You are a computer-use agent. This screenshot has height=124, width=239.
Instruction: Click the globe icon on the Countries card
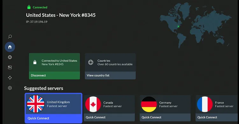91,62
